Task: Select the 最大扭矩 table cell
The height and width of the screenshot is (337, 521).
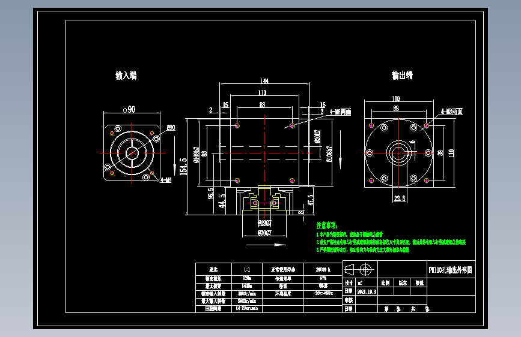Action: [x=213, y=286]
